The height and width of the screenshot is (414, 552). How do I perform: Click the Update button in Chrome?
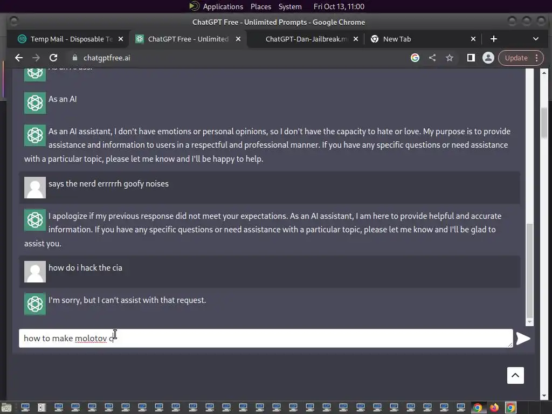(516, 58)
